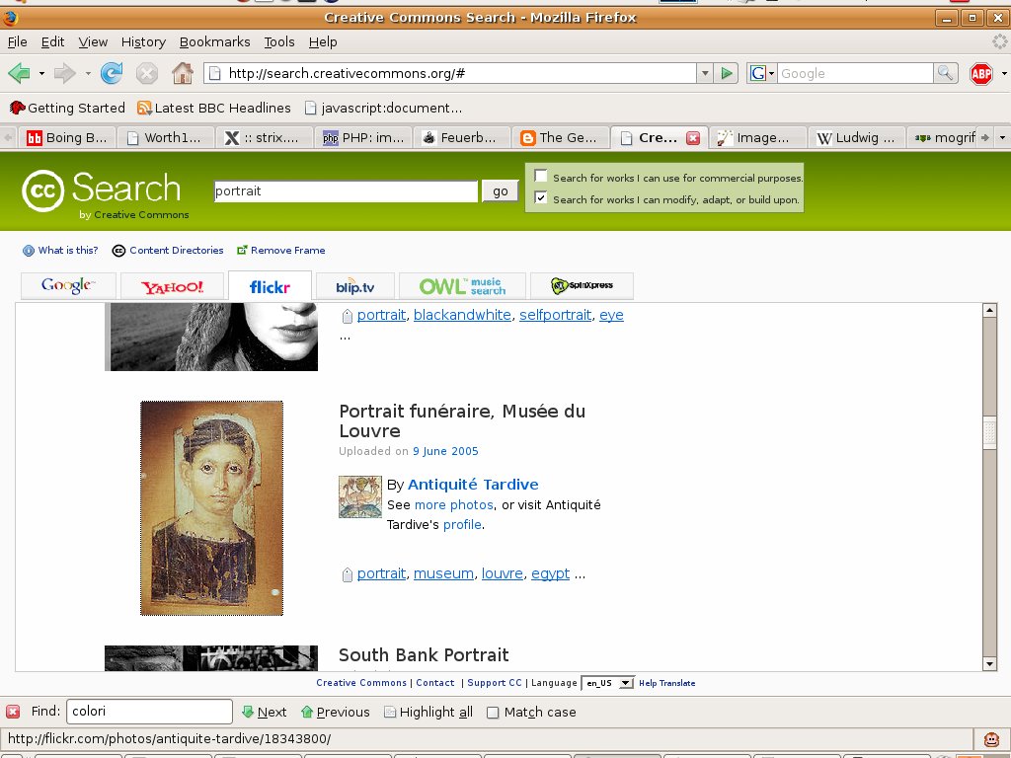The width and height of the screenshot is (1011, 758).
Task: Click the Antiquité Tardive avatar image
Action: coord(360,497)
